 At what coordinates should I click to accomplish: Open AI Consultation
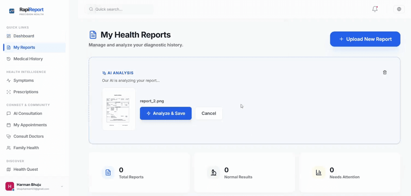34,114
